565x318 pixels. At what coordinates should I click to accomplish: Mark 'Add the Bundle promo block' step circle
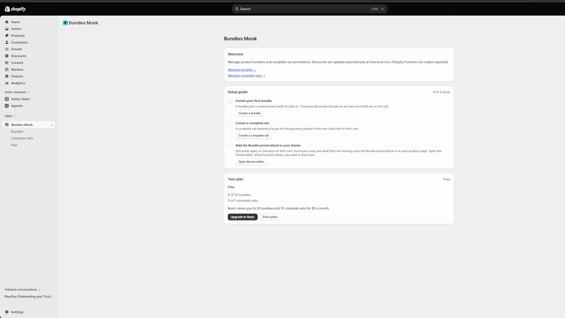(x=230, y=146)
